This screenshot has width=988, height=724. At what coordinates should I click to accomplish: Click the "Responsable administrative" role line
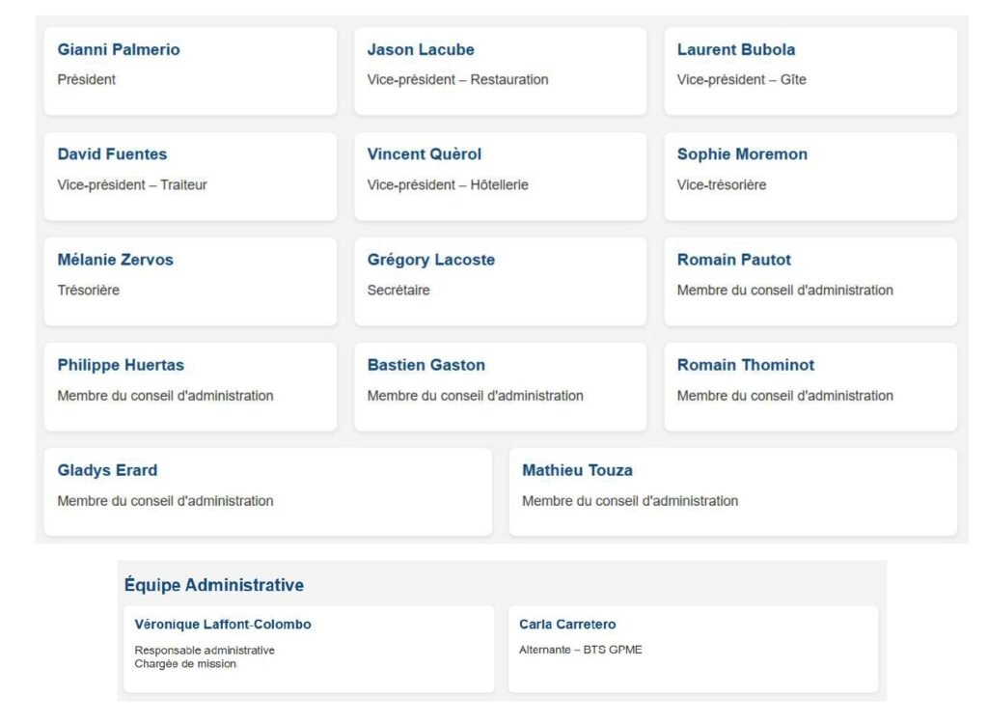tap(205, 651)
